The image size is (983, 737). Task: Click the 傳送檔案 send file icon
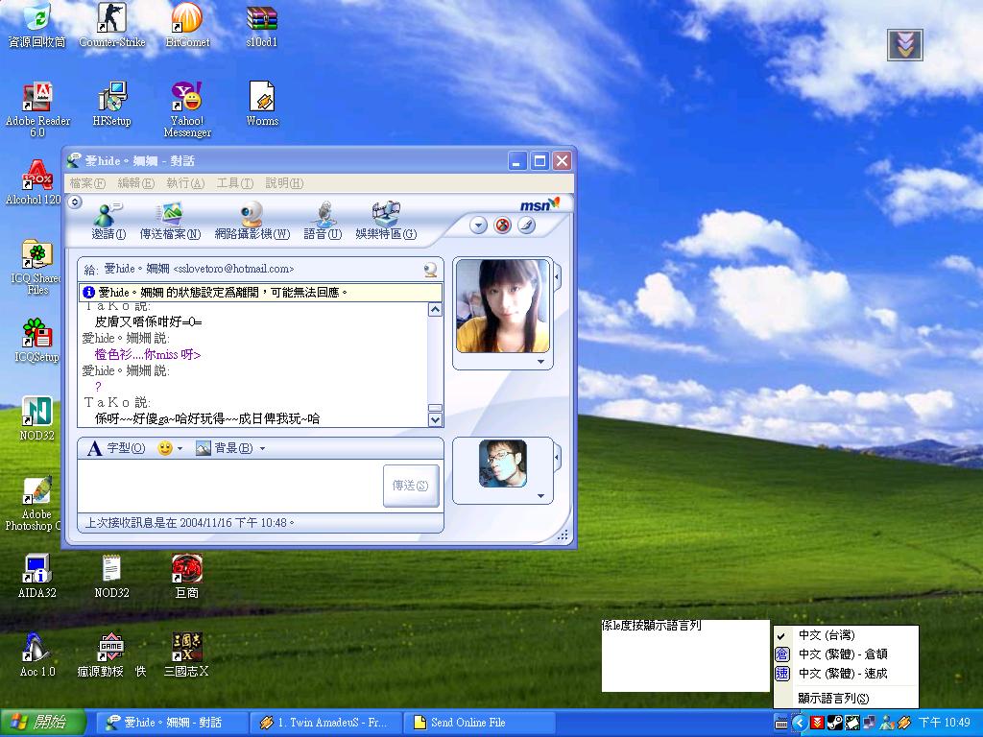[x=170, y=221]
